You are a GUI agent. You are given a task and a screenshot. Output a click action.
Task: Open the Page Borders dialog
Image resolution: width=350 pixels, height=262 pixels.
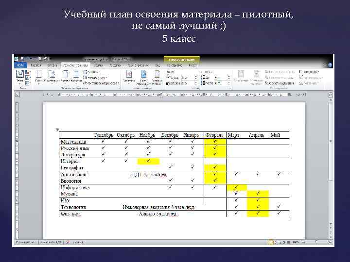(157, 77)
